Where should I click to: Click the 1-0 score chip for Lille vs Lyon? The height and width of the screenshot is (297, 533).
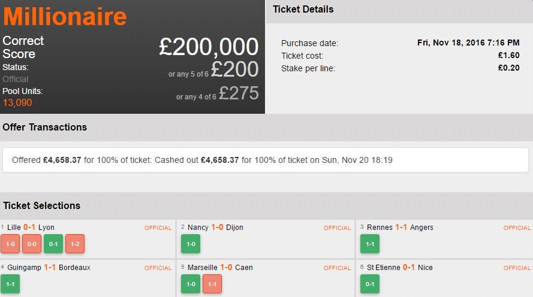[10, 244]
